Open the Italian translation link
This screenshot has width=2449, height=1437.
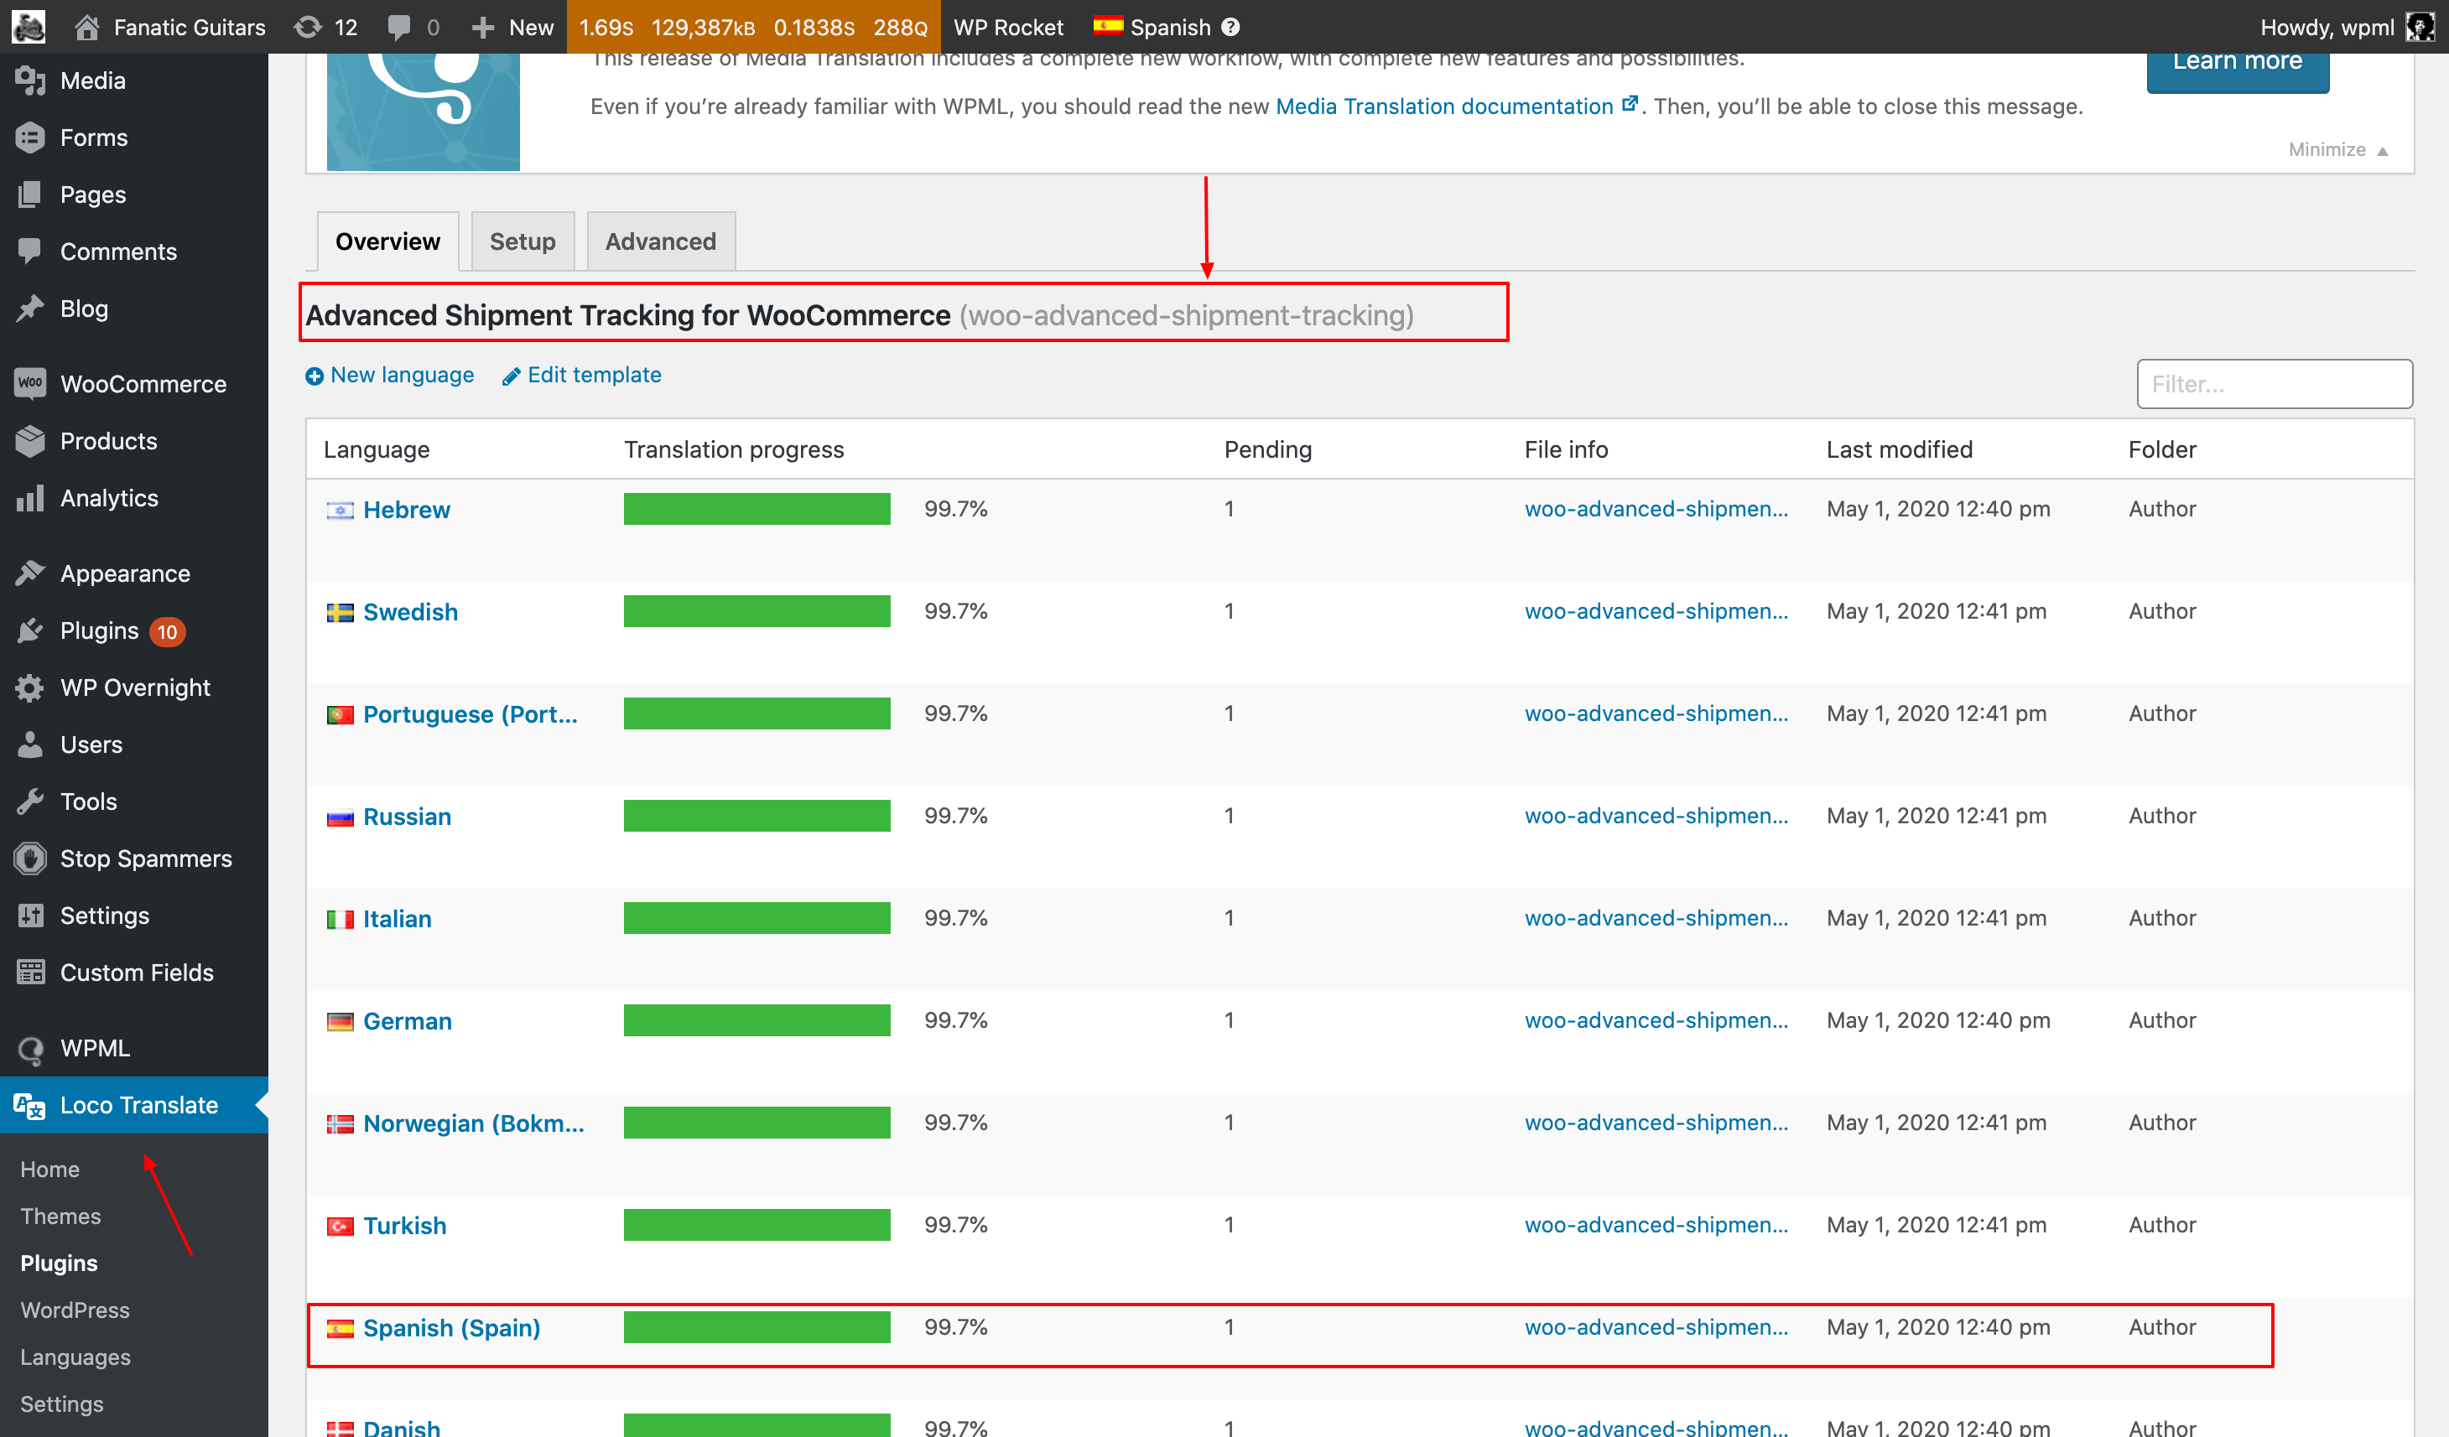pos(397,918)
